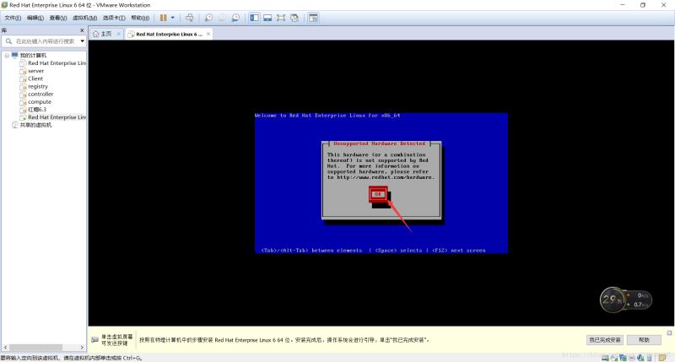Select the server virtual machine
This screenshot has width=675, height=362.
35,71
